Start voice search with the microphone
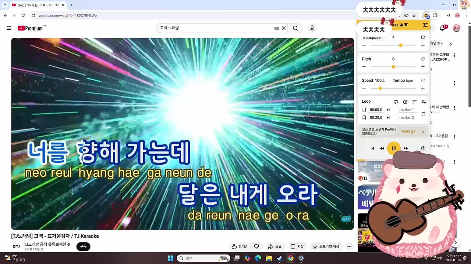 pyautogui.click(x=312, y=28)
